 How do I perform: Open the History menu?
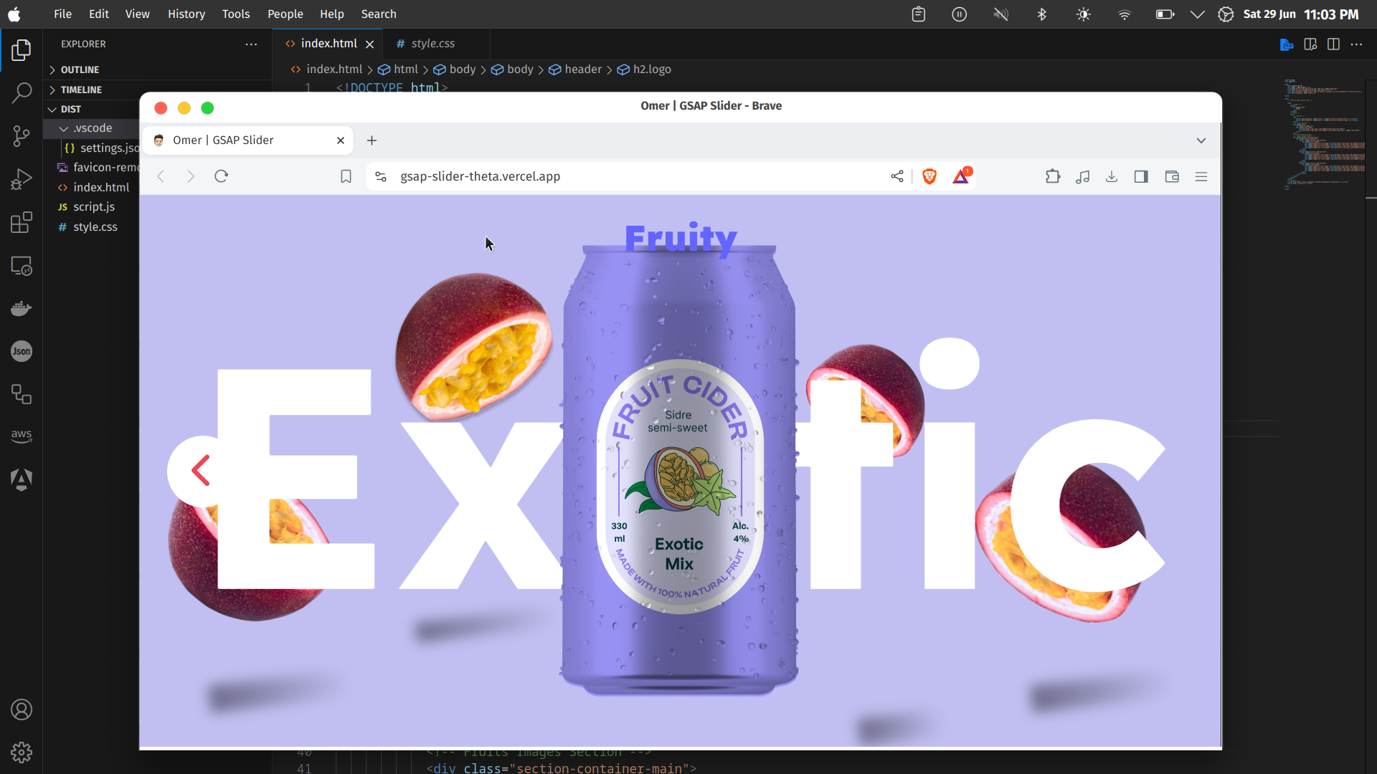[x=186, y=14]
